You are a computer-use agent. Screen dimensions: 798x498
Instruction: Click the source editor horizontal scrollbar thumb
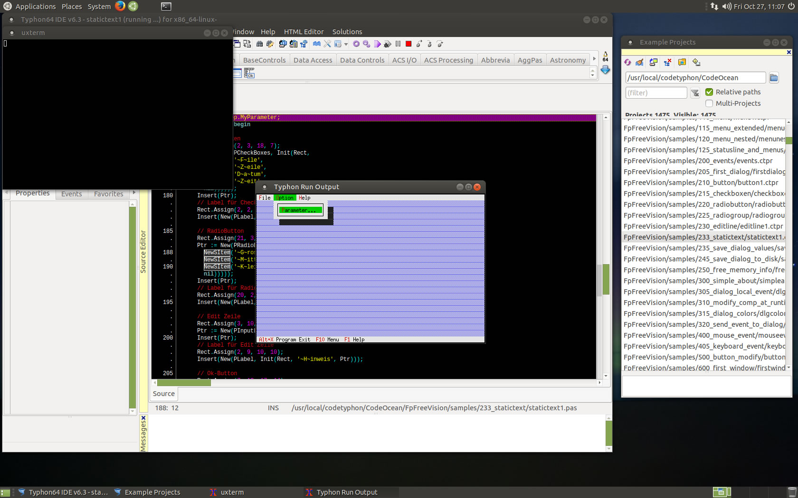click(184, 382)
